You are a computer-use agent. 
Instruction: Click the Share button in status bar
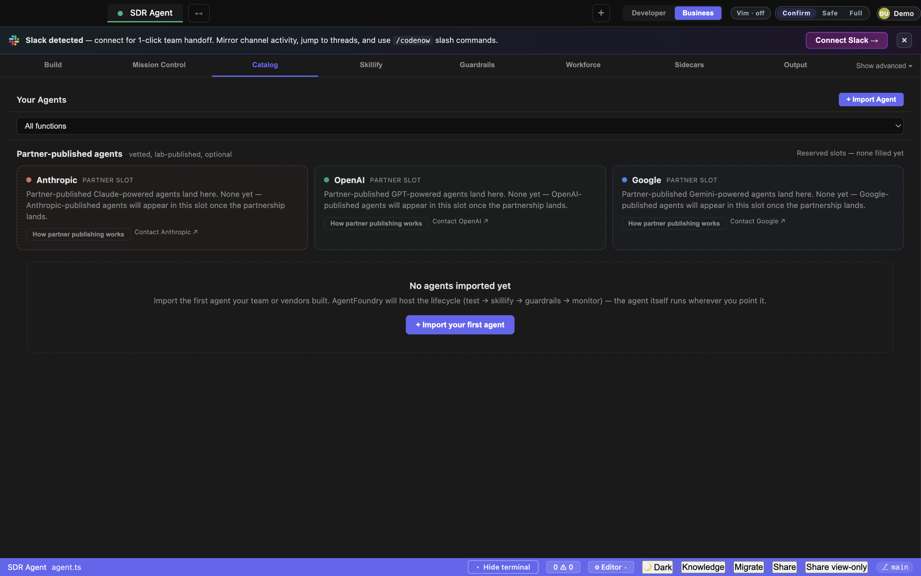pyautogui.click(x=784, y=567)
